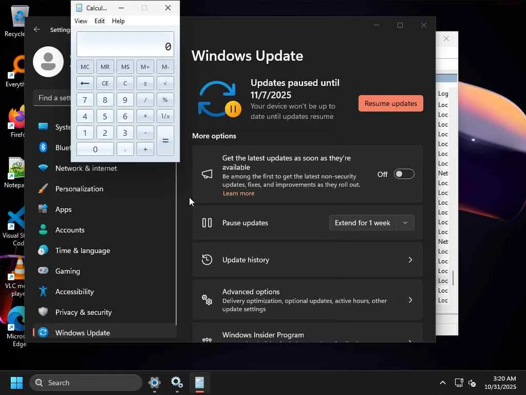Expand Advanced options chevron
Image resolution: width=526 pixels, height=395 pixels.
pyautogui.click(x=410, y=300)
